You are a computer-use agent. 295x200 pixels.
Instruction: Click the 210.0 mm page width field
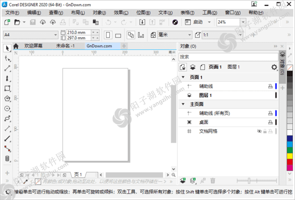click(78, 32)
